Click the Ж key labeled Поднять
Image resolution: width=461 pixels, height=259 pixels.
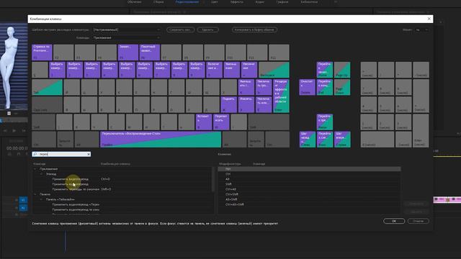tap(229, 104)
